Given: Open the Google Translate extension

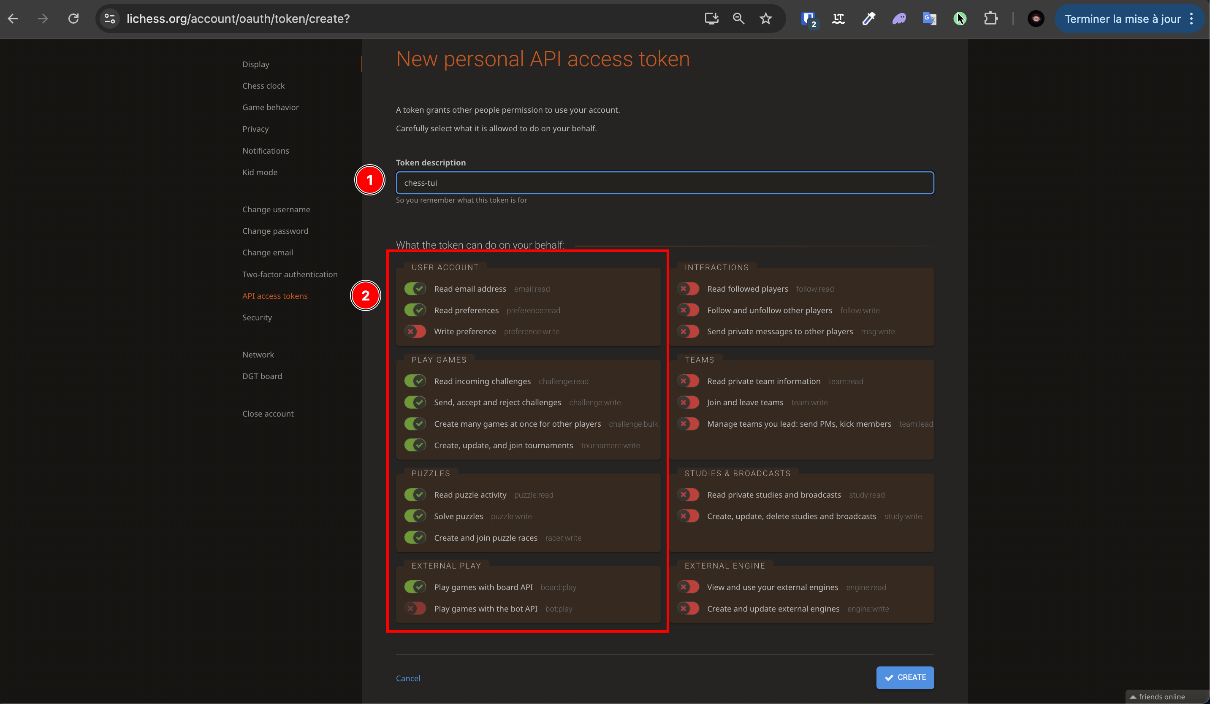Looking at the screenshot, I should pyautogui.click(x=929, y=18).
